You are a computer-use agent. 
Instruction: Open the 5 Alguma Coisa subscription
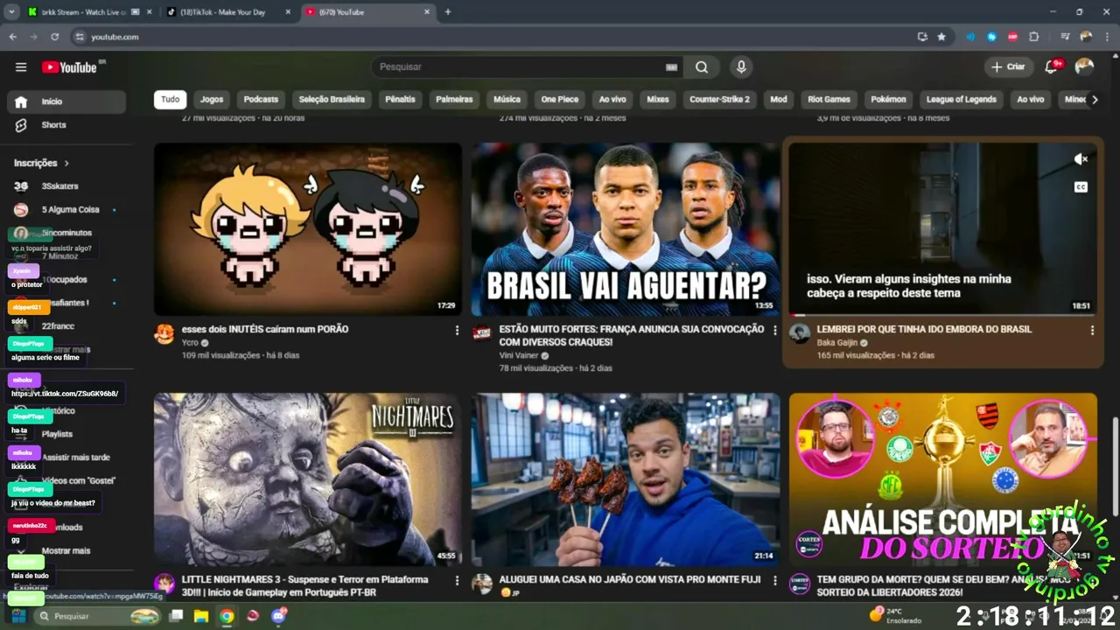(66, 210)
